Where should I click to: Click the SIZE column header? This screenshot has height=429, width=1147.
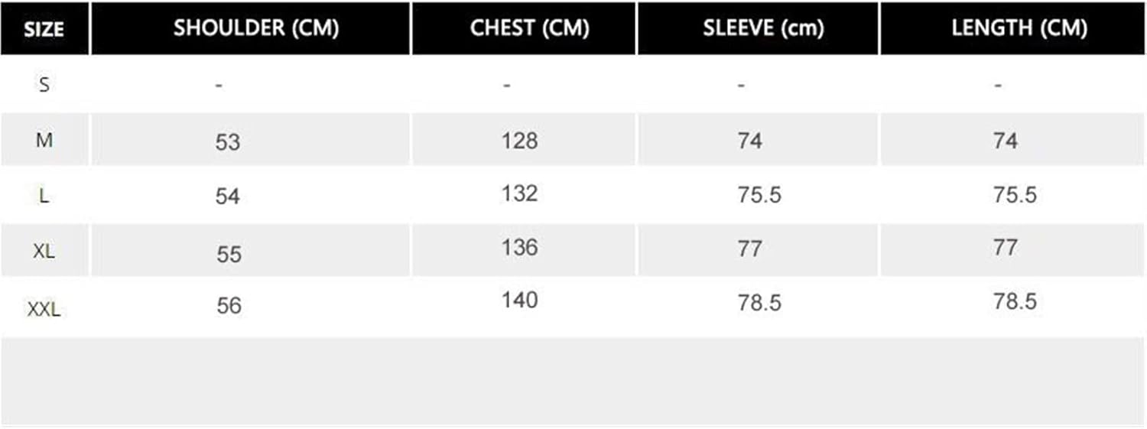tap(44, 30)
